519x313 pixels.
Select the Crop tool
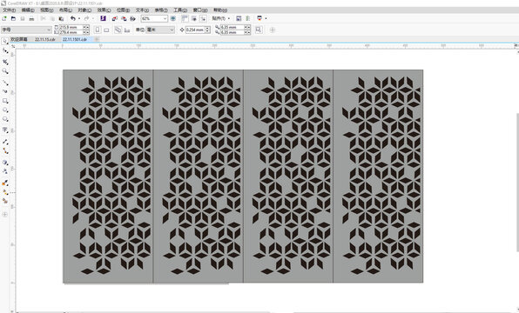pos(5,62)
